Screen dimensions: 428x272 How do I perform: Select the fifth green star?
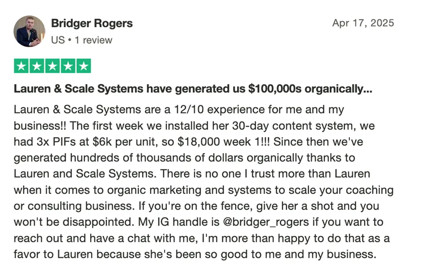[x=84, y=66]
